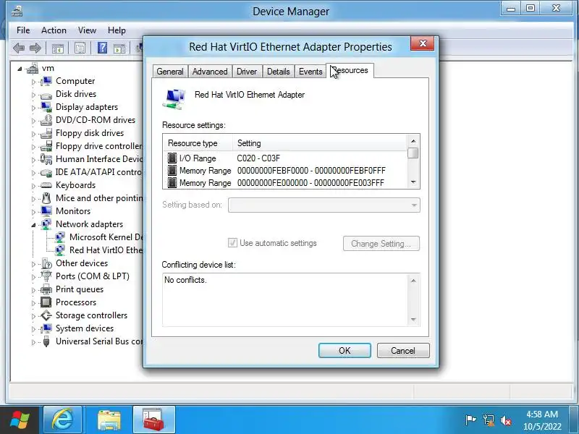Viewport: 579px width, 434px height.
Task: Switch to the General tab
Action: (x=170, y=71)
